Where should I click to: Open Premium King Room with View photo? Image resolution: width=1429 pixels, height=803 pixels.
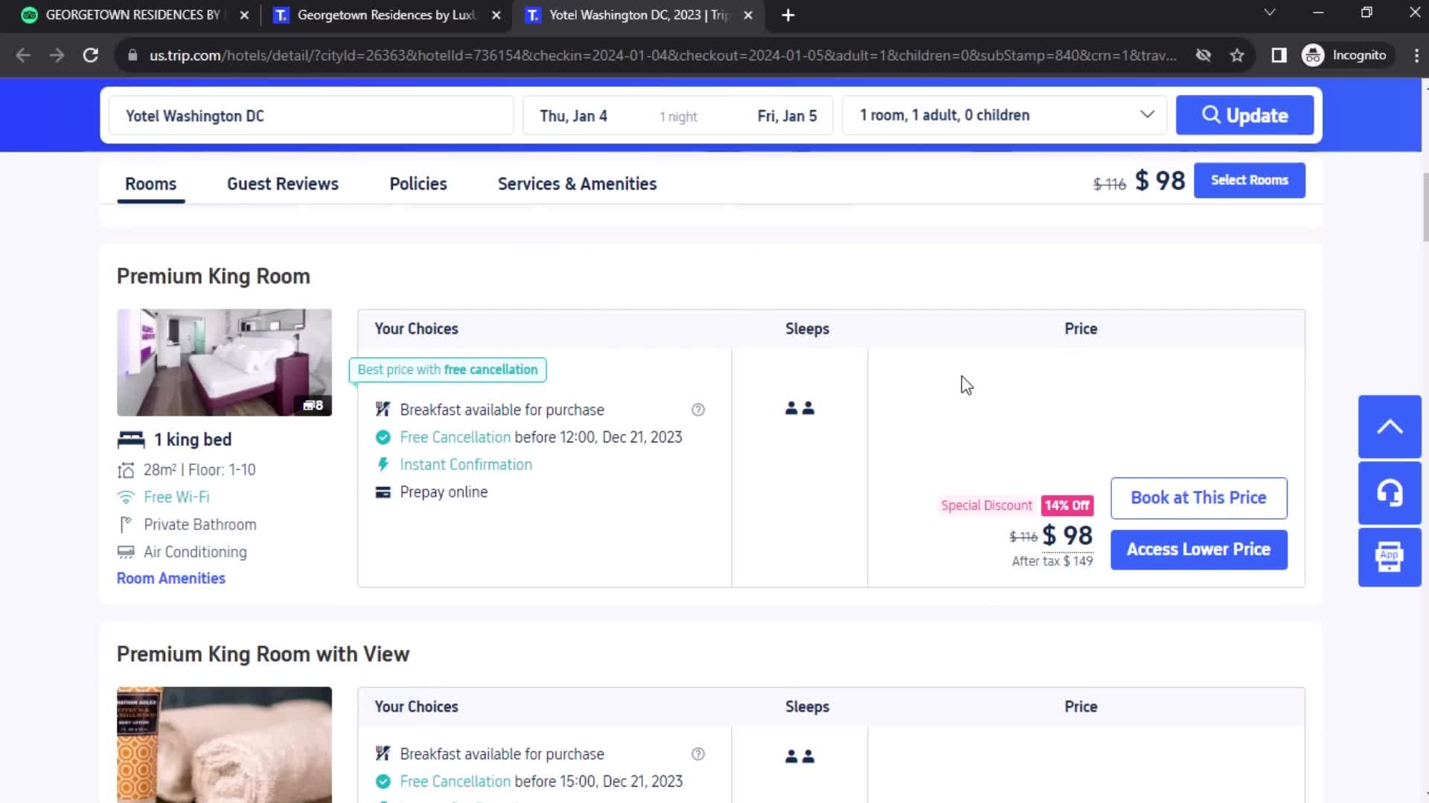(224, 744)
